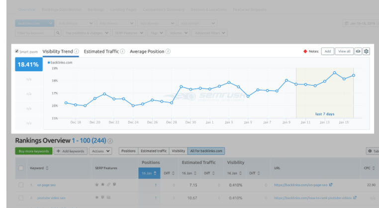Sort by Visibility Diff arrows
This screenshot has height=208, width=379.
click(x=259, y=173)
